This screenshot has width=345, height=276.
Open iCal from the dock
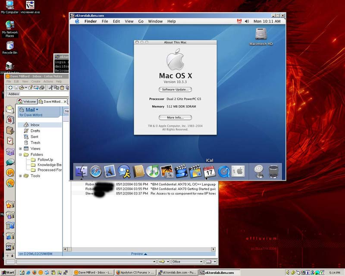point(209,172)
